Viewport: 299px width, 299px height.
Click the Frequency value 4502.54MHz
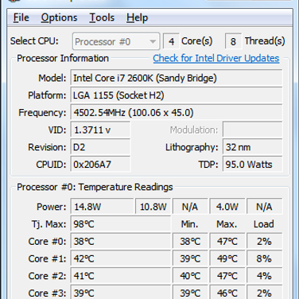click(x=177, y=113)
